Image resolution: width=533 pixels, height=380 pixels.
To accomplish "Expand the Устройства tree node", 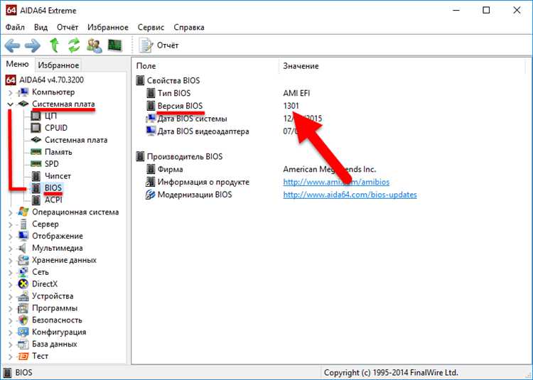I will (10, 296).
